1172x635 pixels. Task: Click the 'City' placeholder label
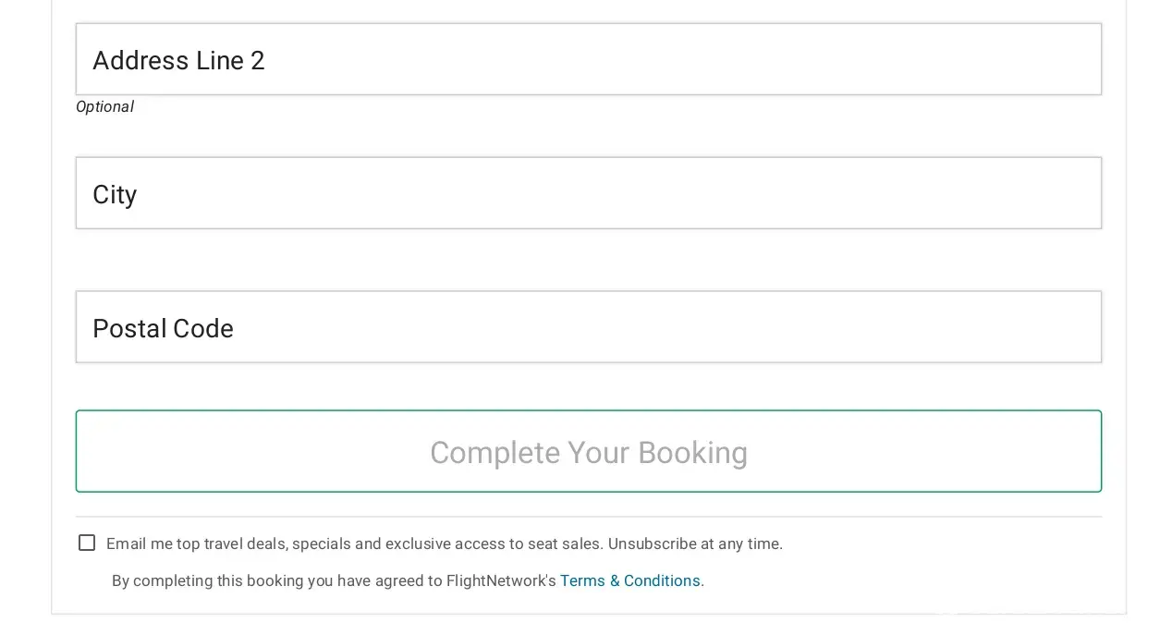[x=115, y=195]
